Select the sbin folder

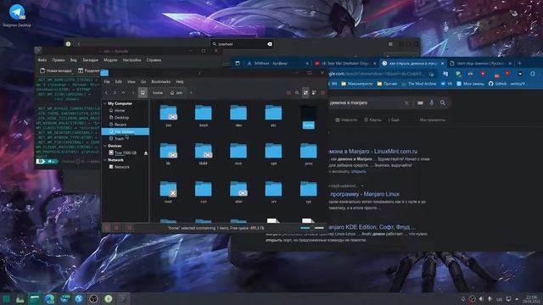pos(238,192)
